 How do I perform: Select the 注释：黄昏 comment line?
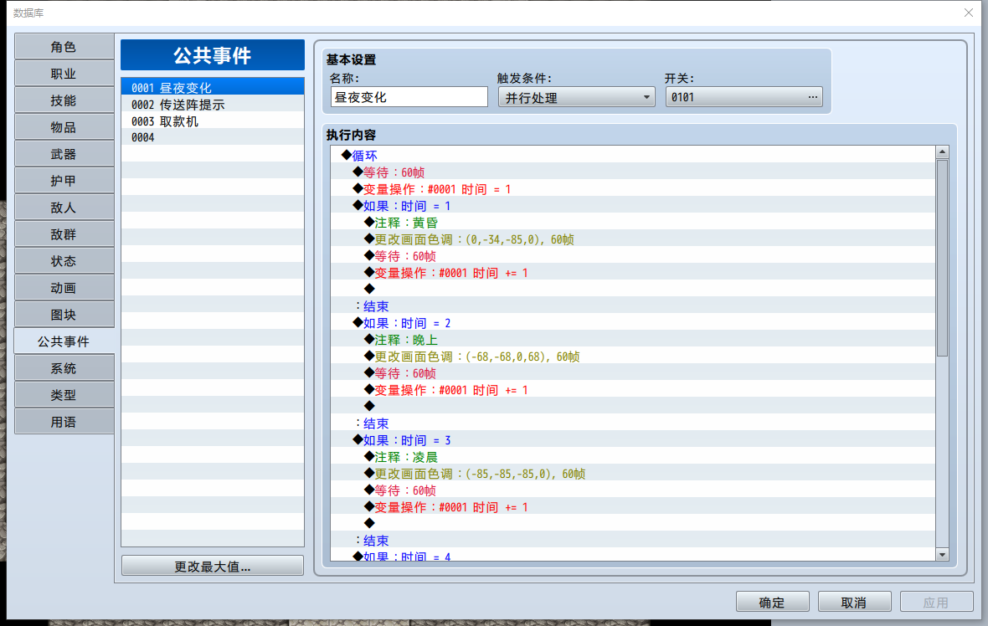click(x=633, y=223)
